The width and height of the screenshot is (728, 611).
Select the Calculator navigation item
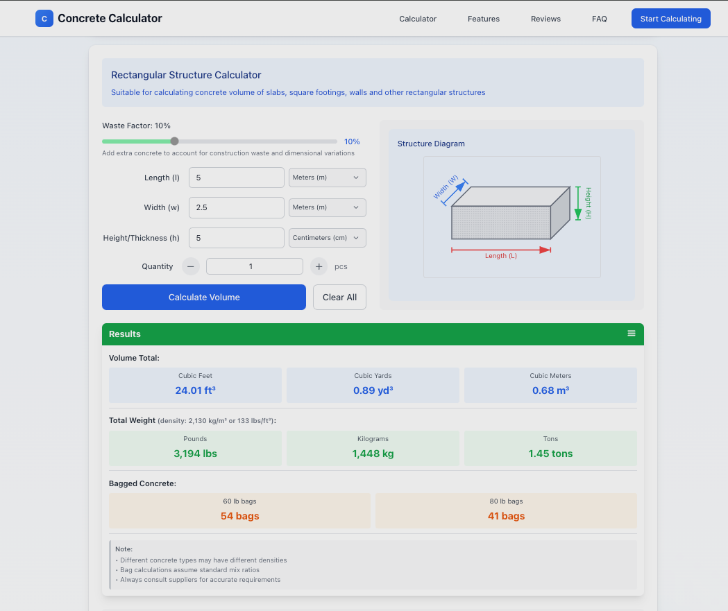click(417, 19)
